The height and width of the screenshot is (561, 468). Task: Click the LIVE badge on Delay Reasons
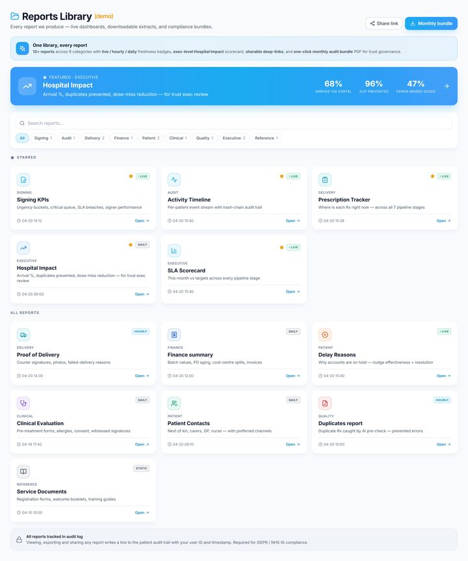[x=445, y=332]
